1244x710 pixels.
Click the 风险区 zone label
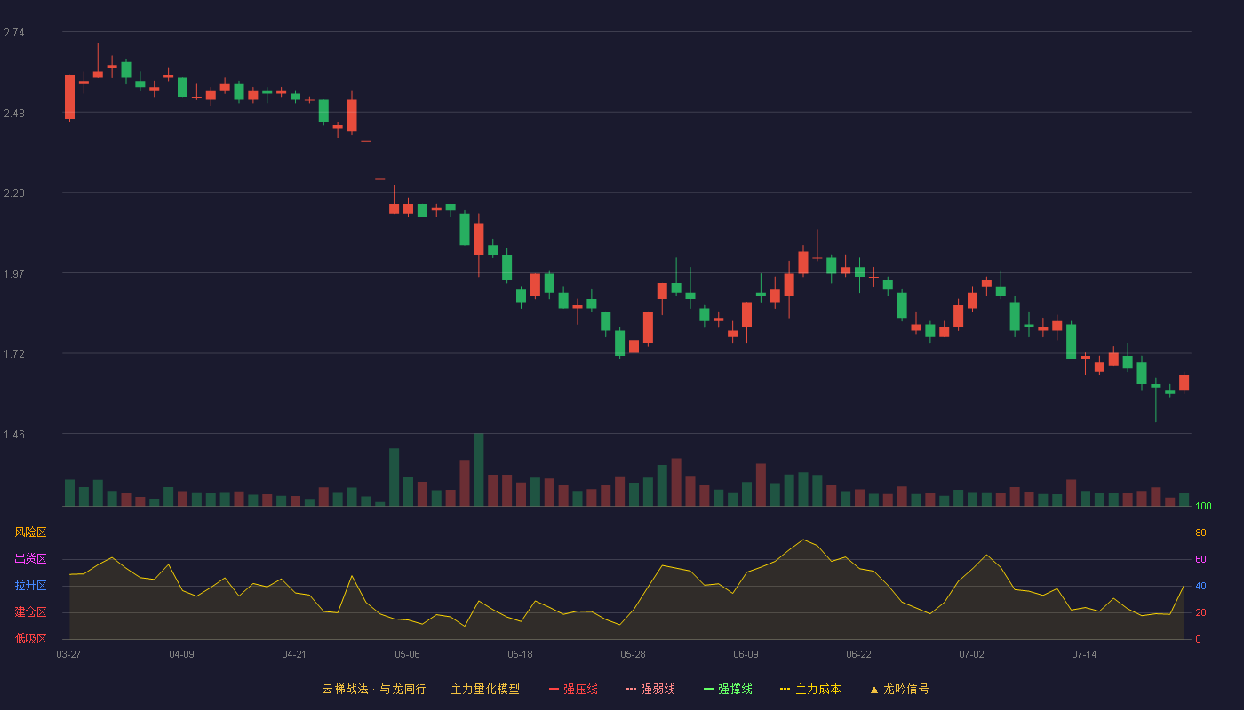tap(31, 532)
